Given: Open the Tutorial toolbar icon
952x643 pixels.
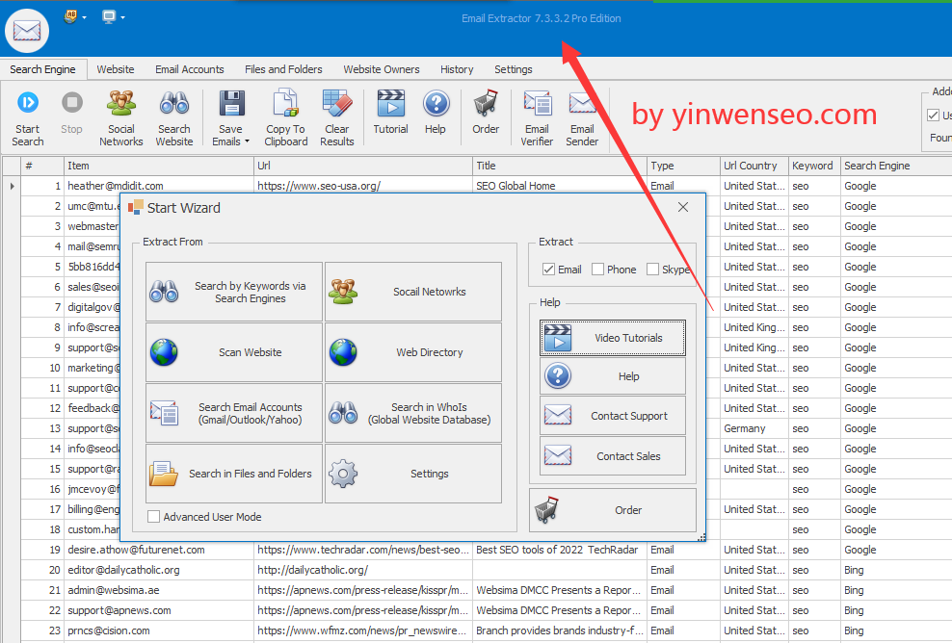Looking at the screenshot, I should tap(391, 103).
